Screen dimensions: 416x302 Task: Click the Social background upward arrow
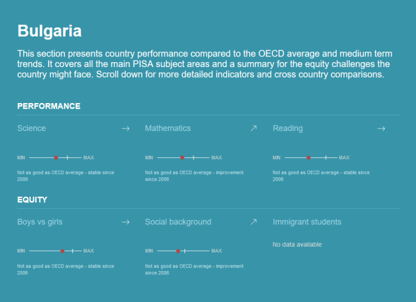click(x=253, y=222)
